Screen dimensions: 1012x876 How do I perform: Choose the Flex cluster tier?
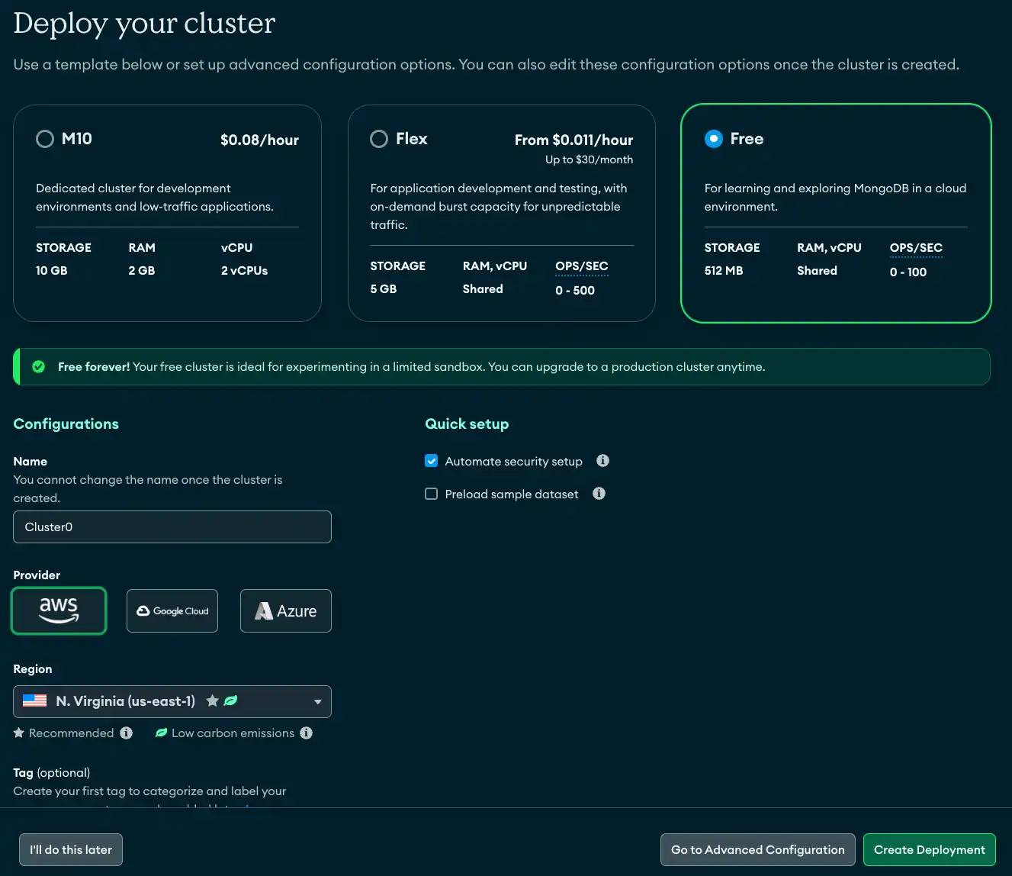pos(379,139)
